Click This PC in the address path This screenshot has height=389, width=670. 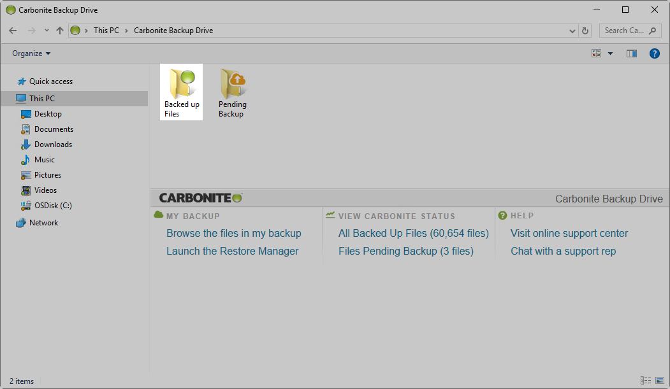106,31
